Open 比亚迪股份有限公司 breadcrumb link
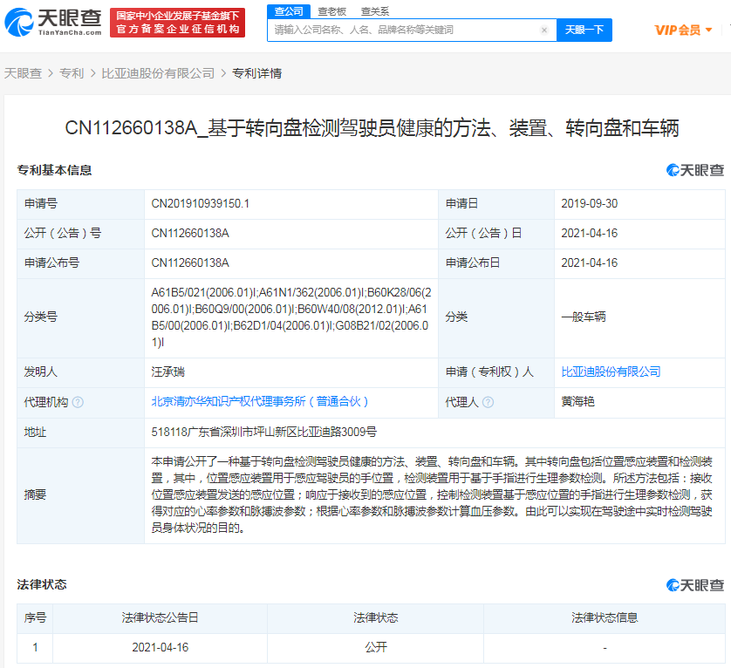The image size is (731, 668). point(158,73)
